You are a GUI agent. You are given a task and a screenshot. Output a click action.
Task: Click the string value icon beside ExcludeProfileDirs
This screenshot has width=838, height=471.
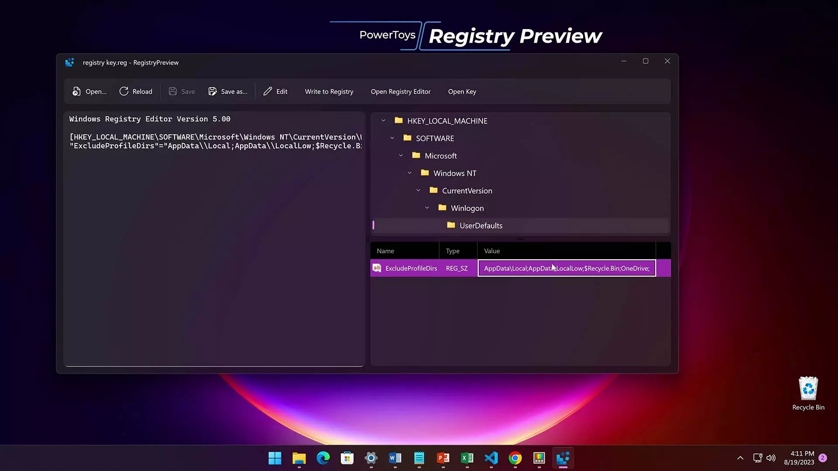(377, 268)
